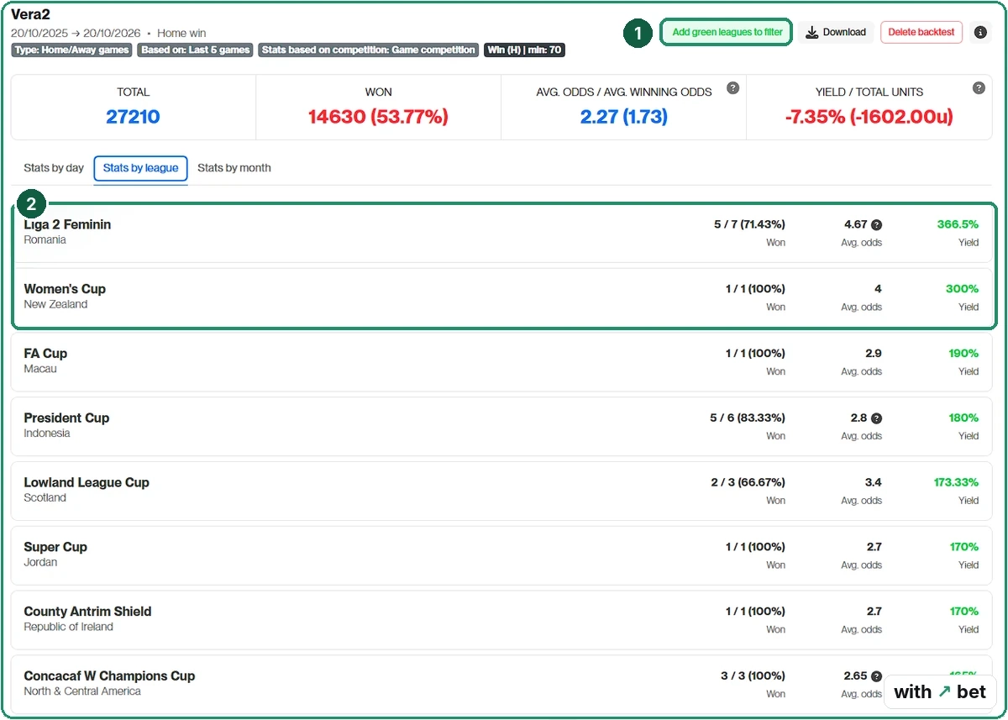Click the New Zealand country label

pyautogui.click(x=55, y=305)
